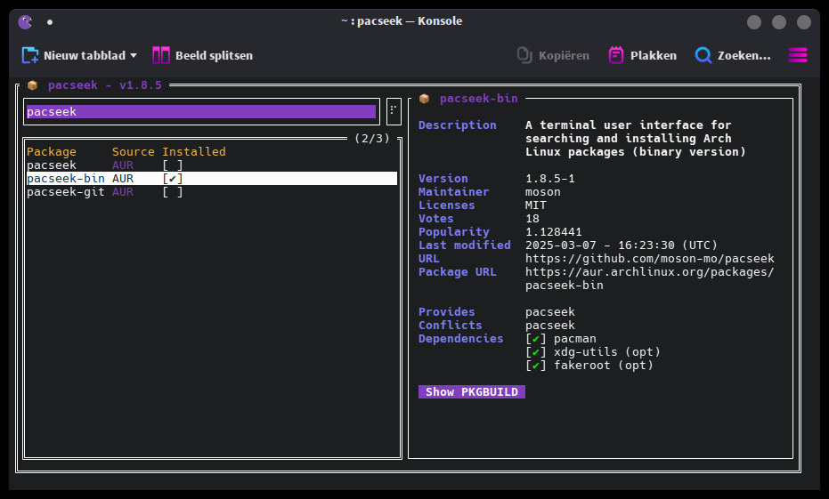The height and width of the screenshot is (499, 829).
Task: Click the Description label
Action: [x=458, y=125]
